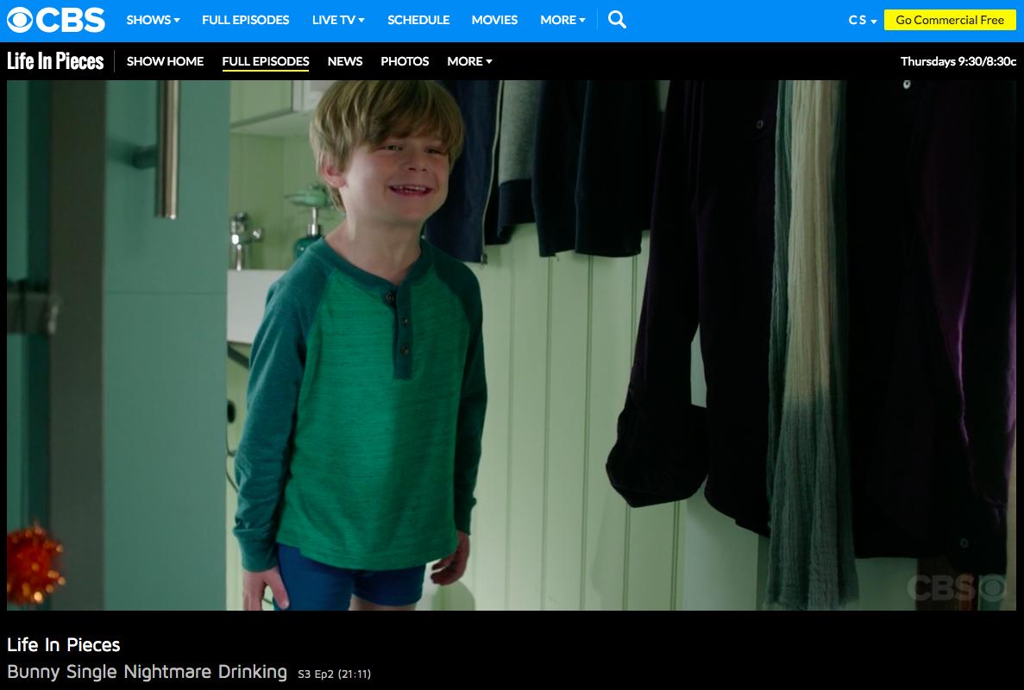The width and height of the screenshot is (1024, 690).
Task: Open the SCHEDULE page
Action: point(418,20)
